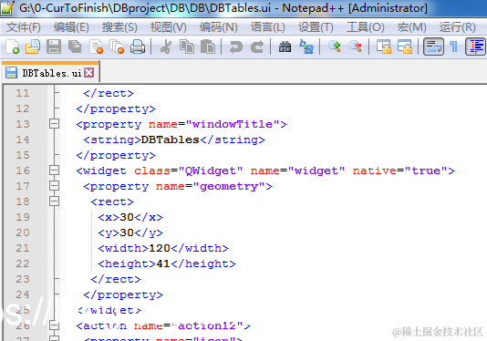Open a file using folder icon
The width and height of the screenshot is (487, 341).
tap(33, 46)
